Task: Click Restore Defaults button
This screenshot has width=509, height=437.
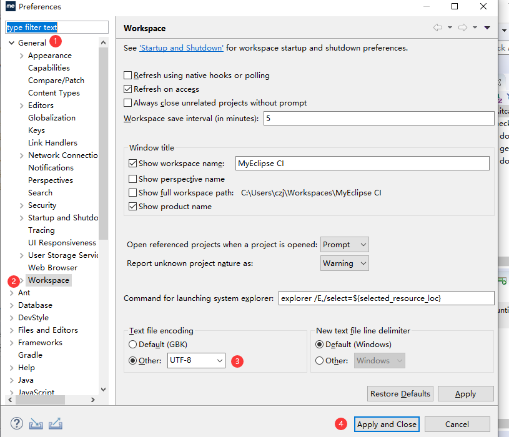Action: (400, 393)
